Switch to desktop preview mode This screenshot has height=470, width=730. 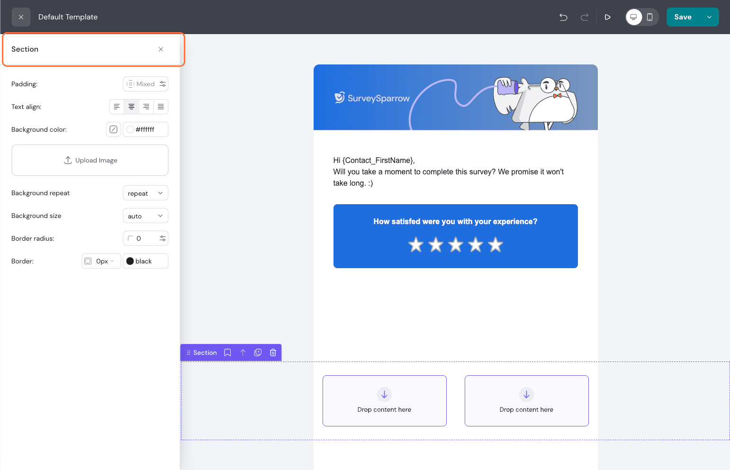[634, 17]
